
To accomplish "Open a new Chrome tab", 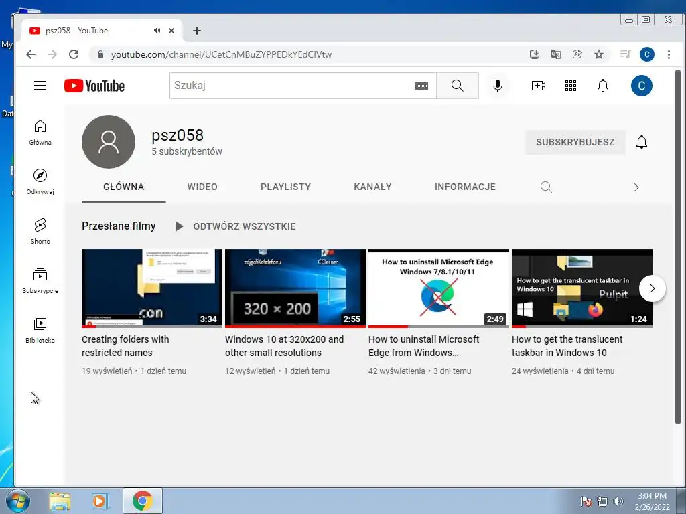I will pyautogui.click(x=197, y=31).
